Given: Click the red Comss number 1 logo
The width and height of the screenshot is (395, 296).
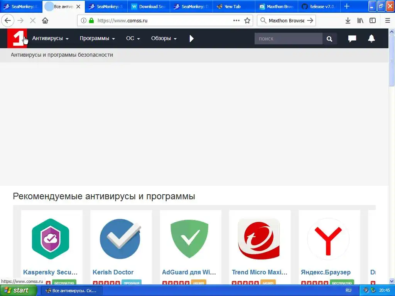Looking at the screenshot, I should pos(17,38).
